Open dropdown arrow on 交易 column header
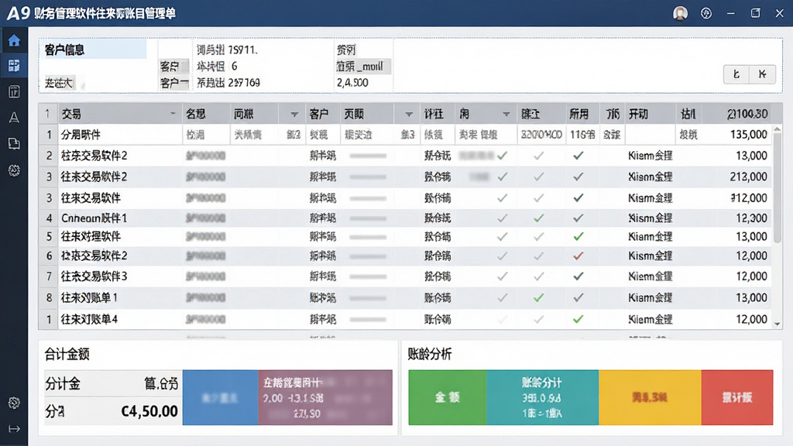 coord(173,114)
